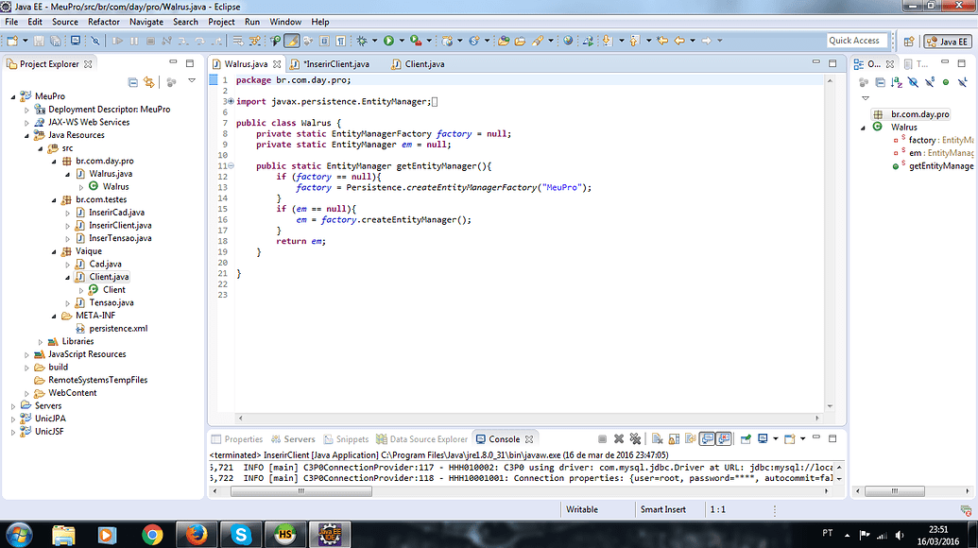Open Firefox from the Windows taskbar

tap(196, 534)
